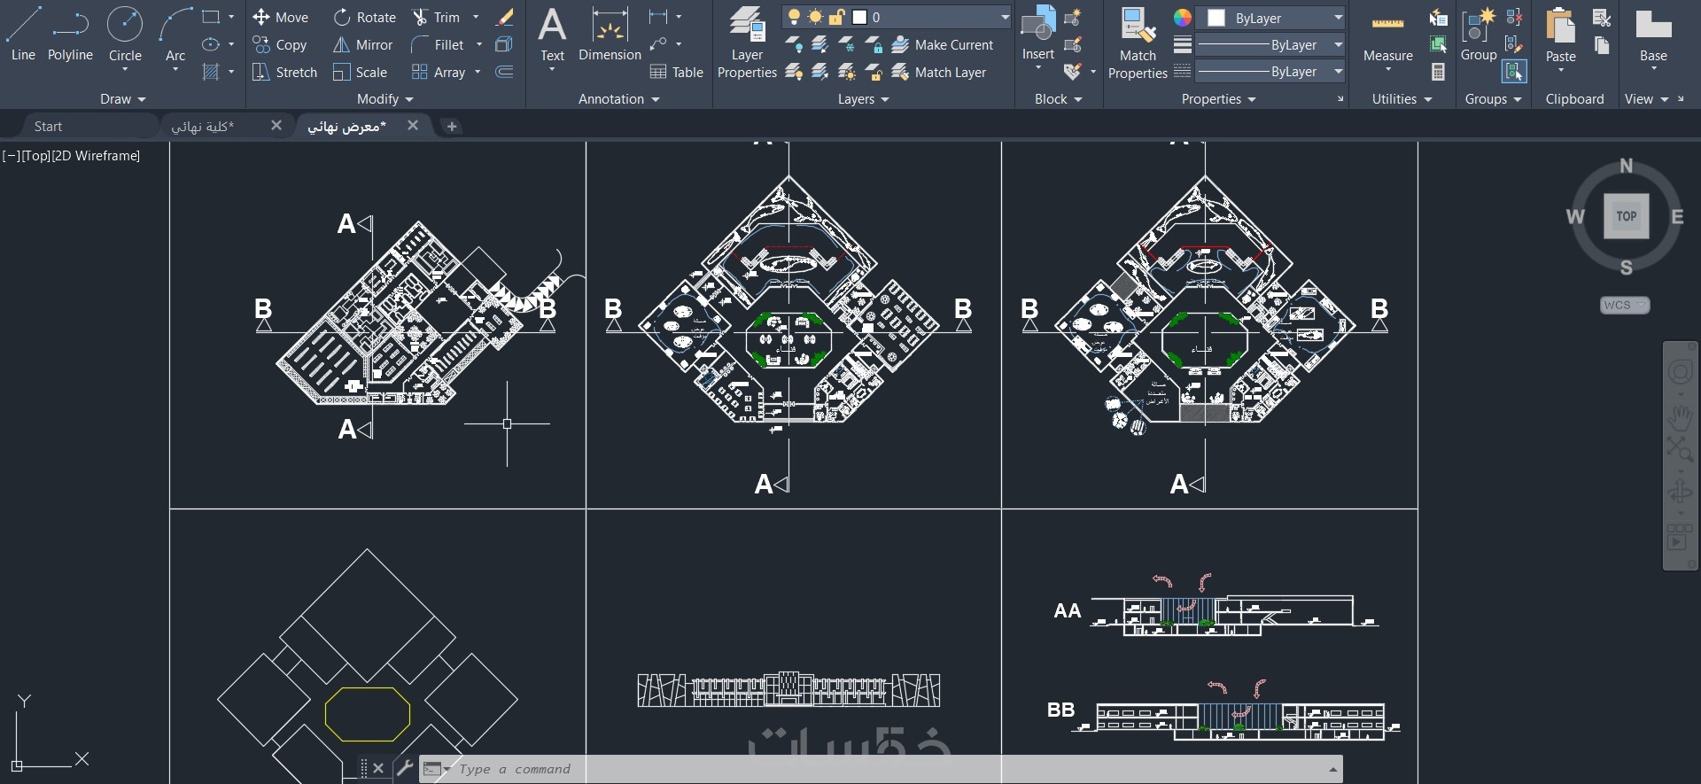This screenshot has width=1701, height=784.
Task: Open the ByLayer object color dropdown
Action: click(1338, 18)
